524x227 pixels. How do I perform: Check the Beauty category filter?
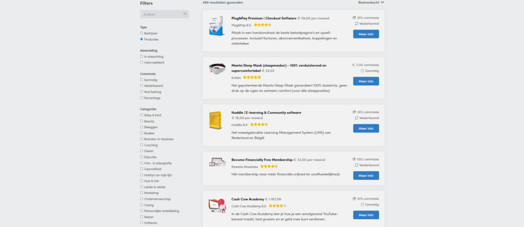142,121
